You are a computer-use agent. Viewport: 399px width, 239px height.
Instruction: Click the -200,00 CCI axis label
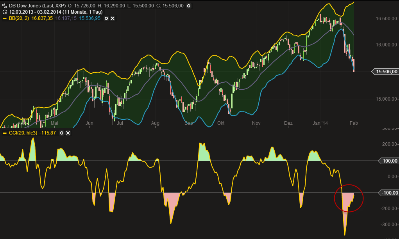(x=389, y=208)
